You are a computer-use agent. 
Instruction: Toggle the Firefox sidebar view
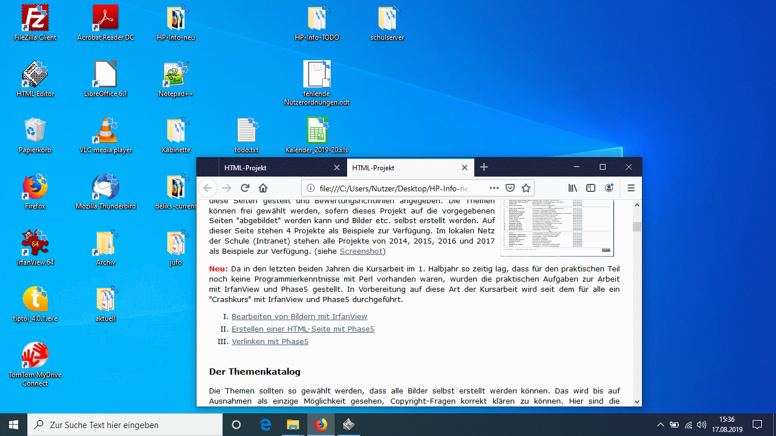pyautogui.click(x=591, y=188)
